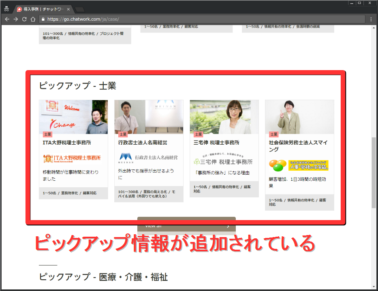Click 士業 tag on 名南経営 card

coord(123,134)
